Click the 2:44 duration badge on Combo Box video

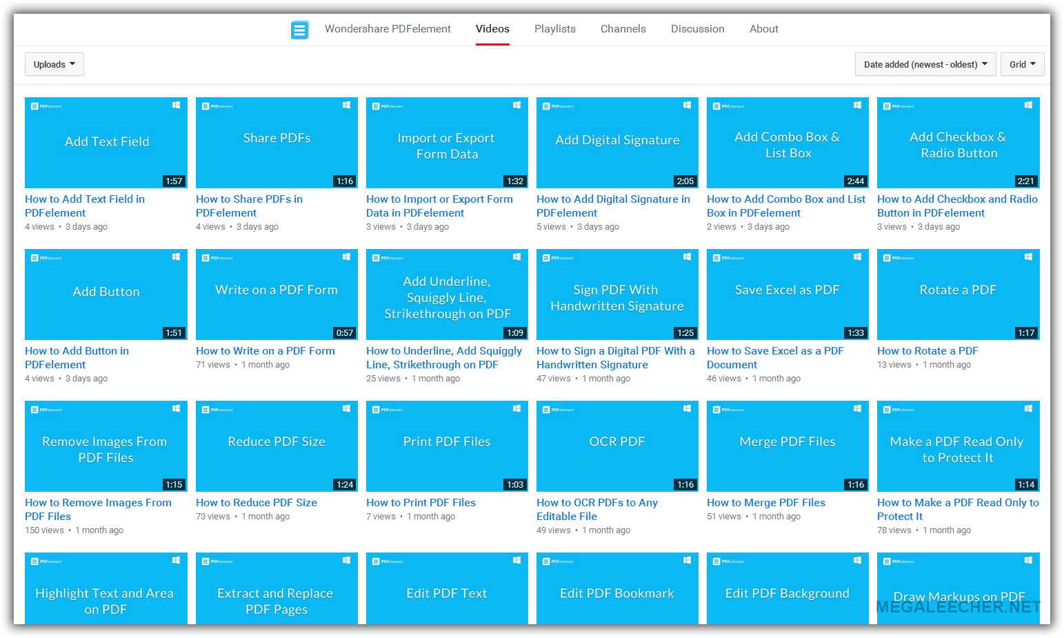pos(856,181)
